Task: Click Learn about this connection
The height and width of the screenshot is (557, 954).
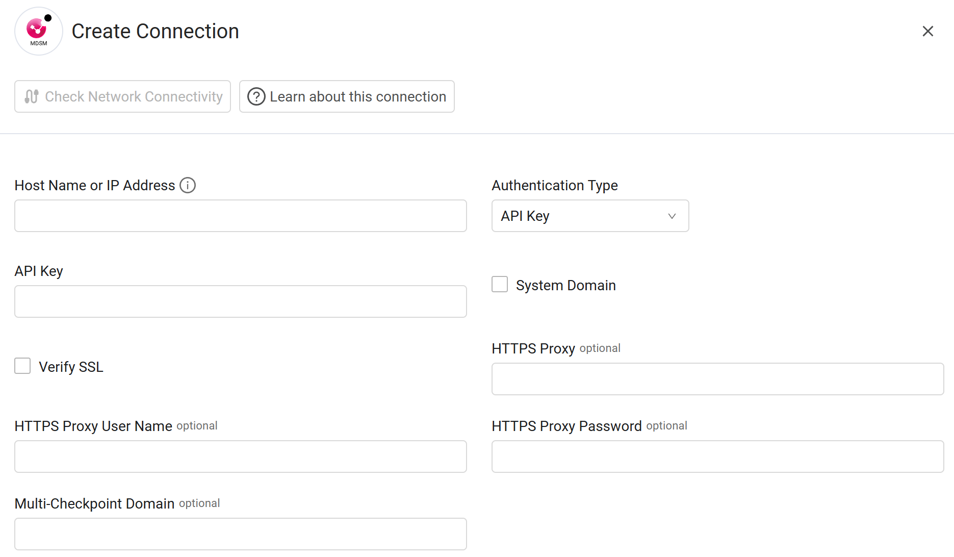Action: (x=347, y=96)
